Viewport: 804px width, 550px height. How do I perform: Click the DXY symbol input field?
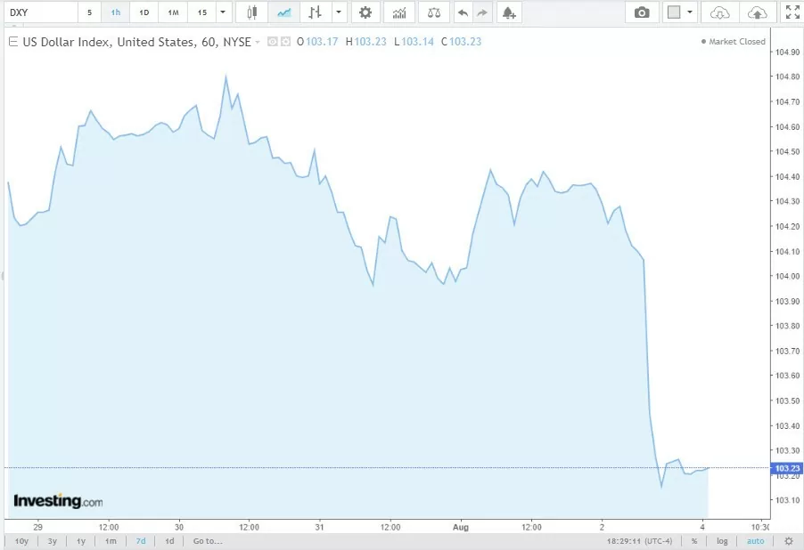tap(40, 12)
